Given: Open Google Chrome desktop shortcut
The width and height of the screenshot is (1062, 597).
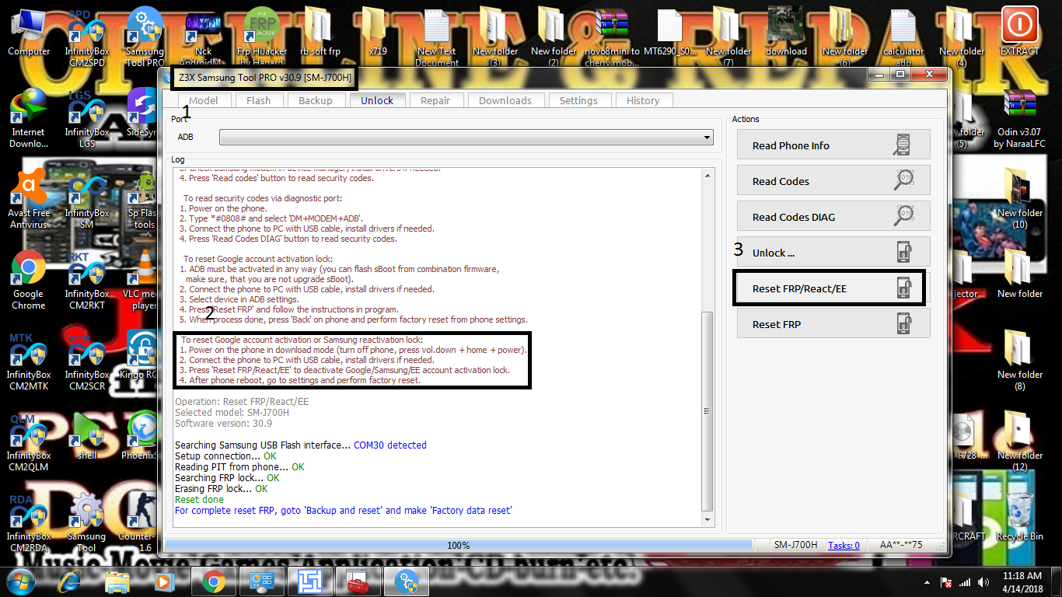Looking at the screenshot, I should tap(28, 281).
